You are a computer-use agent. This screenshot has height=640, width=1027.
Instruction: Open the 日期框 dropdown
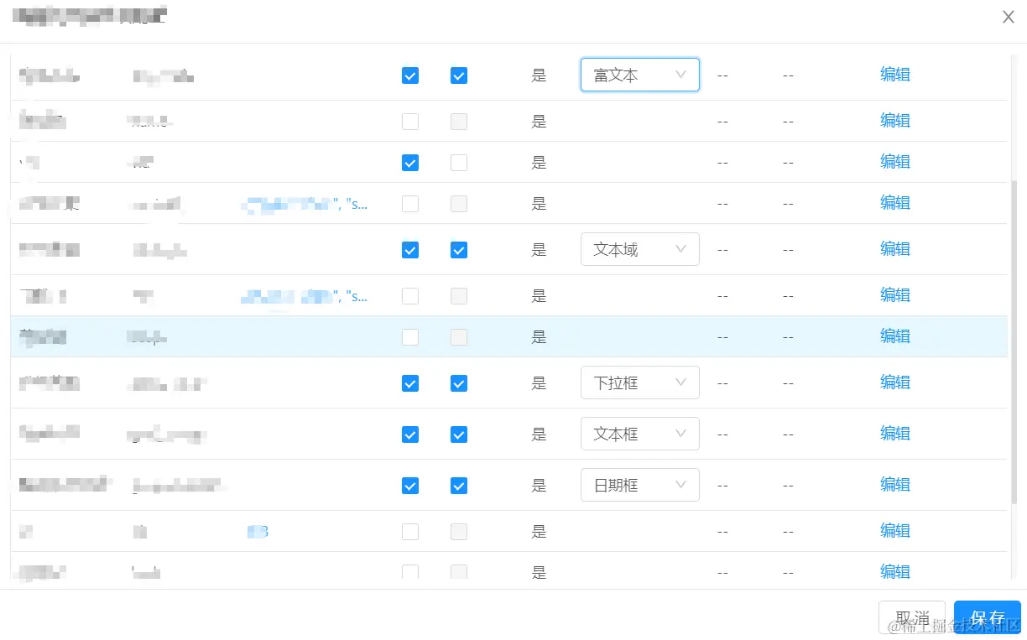[x=639, y=485]
